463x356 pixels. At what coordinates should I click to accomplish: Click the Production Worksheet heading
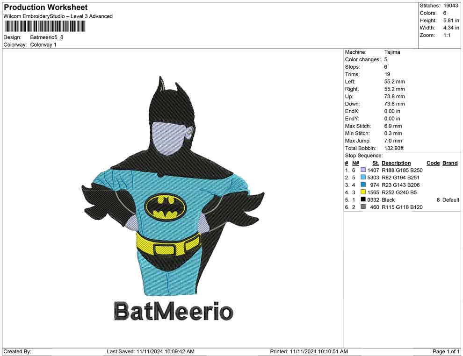pos(46,7)
